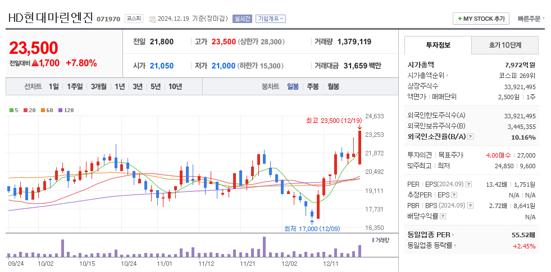
Task: Select 1년 line chart period
Action: [120, 86]
